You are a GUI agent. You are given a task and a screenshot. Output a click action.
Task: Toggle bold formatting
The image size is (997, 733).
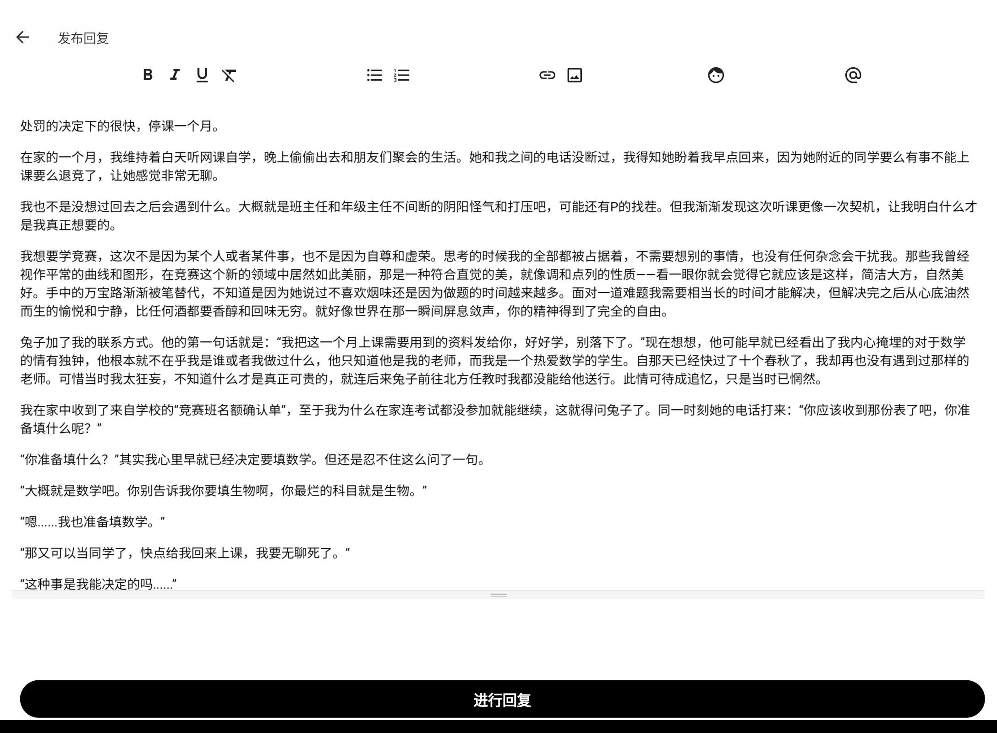click(x=148, y=75)
